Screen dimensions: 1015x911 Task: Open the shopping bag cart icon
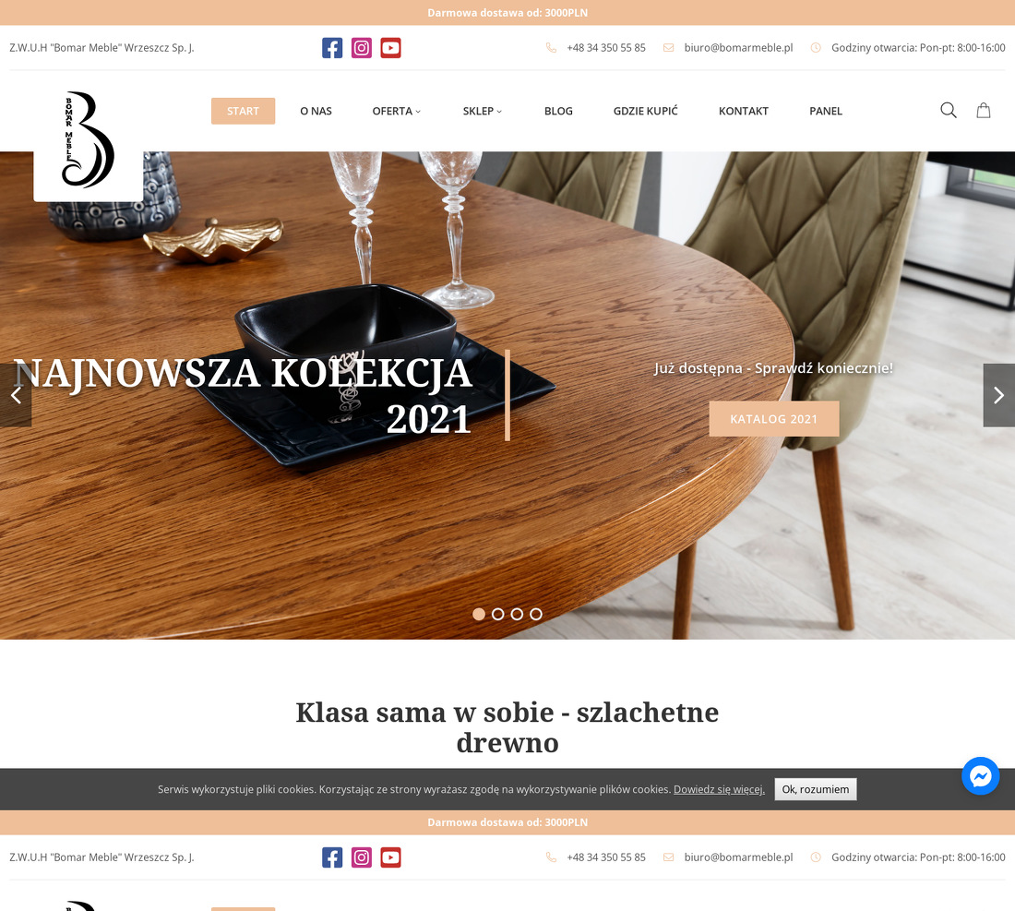pyautogui.click(x=984, y=111)
